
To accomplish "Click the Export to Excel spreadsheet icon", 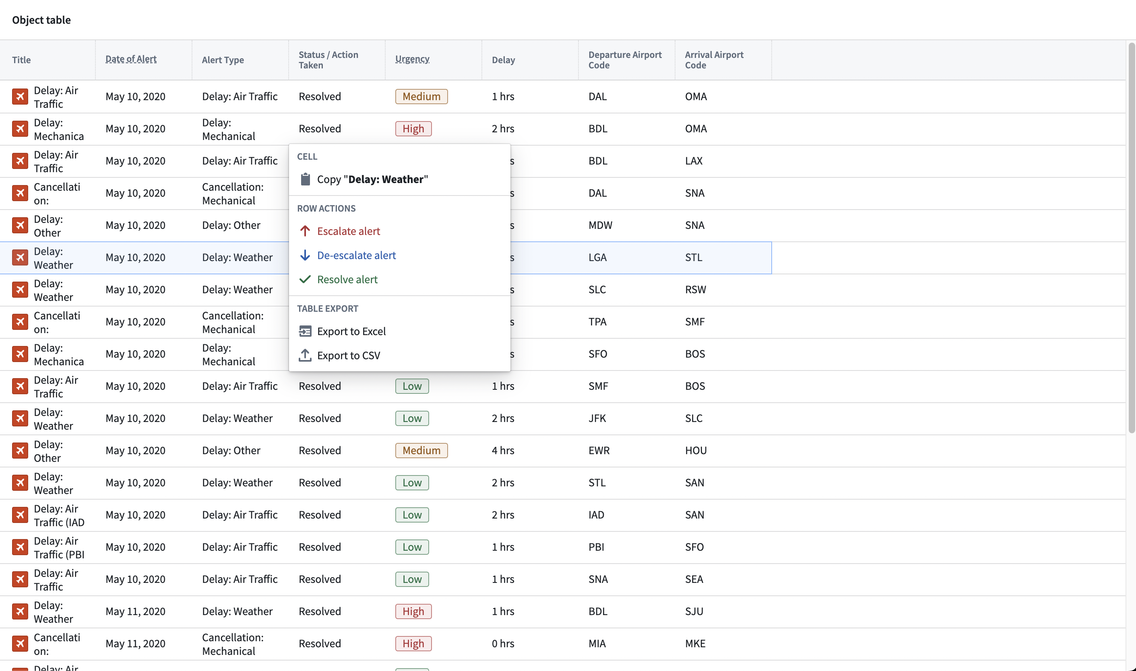I will click(x=306, y=331).
